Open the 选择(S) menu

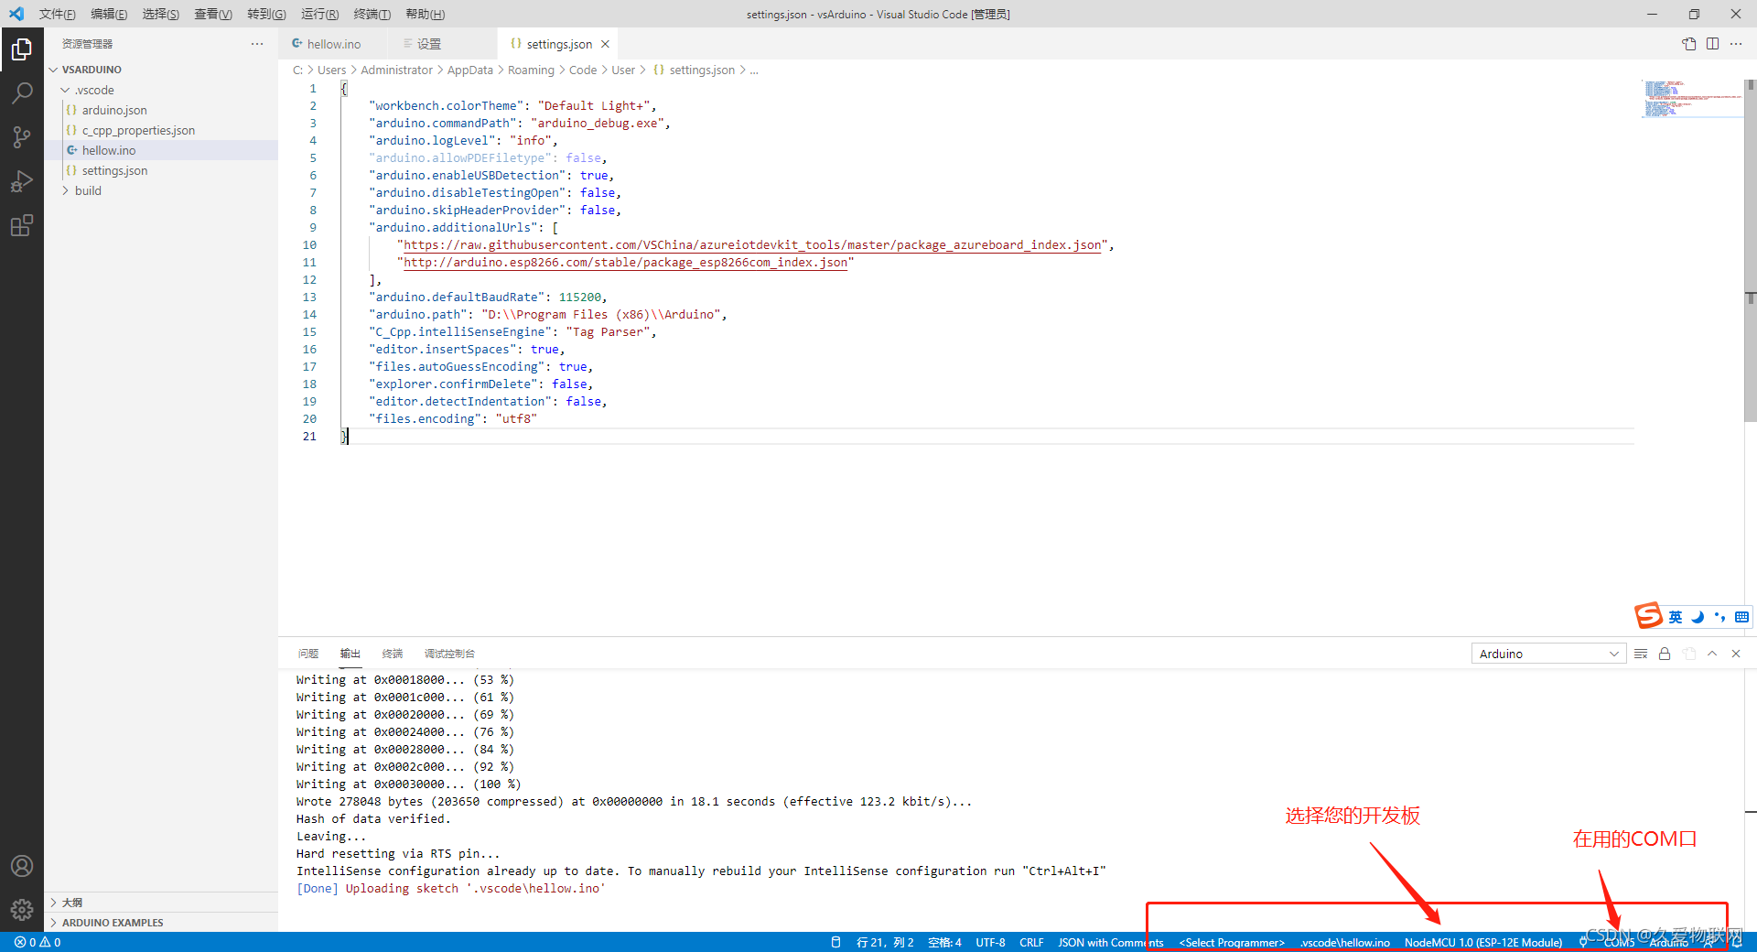[x=161, y=14]
